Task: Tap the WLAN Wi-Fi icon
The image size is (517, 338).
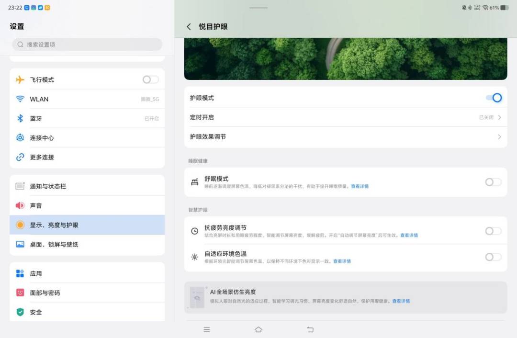Action: click(x=20, y=99)
